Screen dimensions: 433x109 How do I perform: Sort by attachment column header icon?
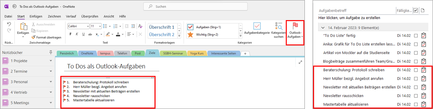pos(423,10)
